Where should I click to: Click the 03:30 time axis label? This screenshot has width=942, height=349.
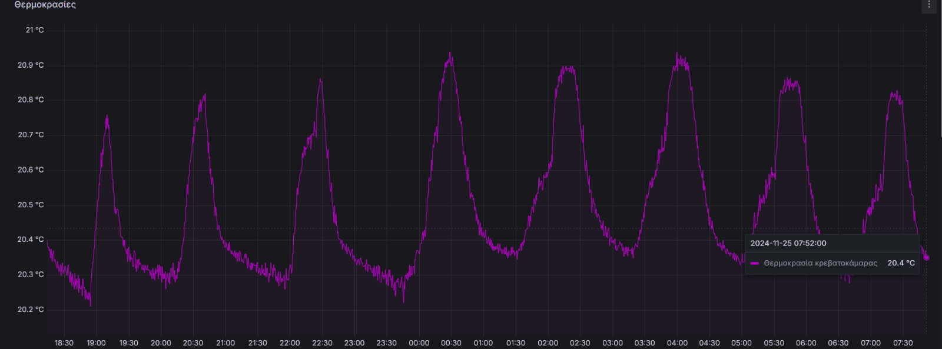[645, 343]
